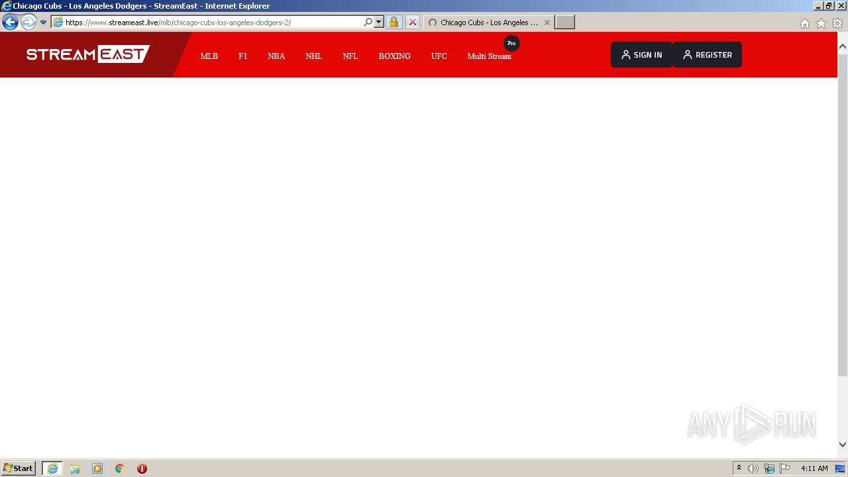The width and height of the screenshot is (848, 477).
Task: Click the 4:11 AM clock
Action: coord(814,468)
